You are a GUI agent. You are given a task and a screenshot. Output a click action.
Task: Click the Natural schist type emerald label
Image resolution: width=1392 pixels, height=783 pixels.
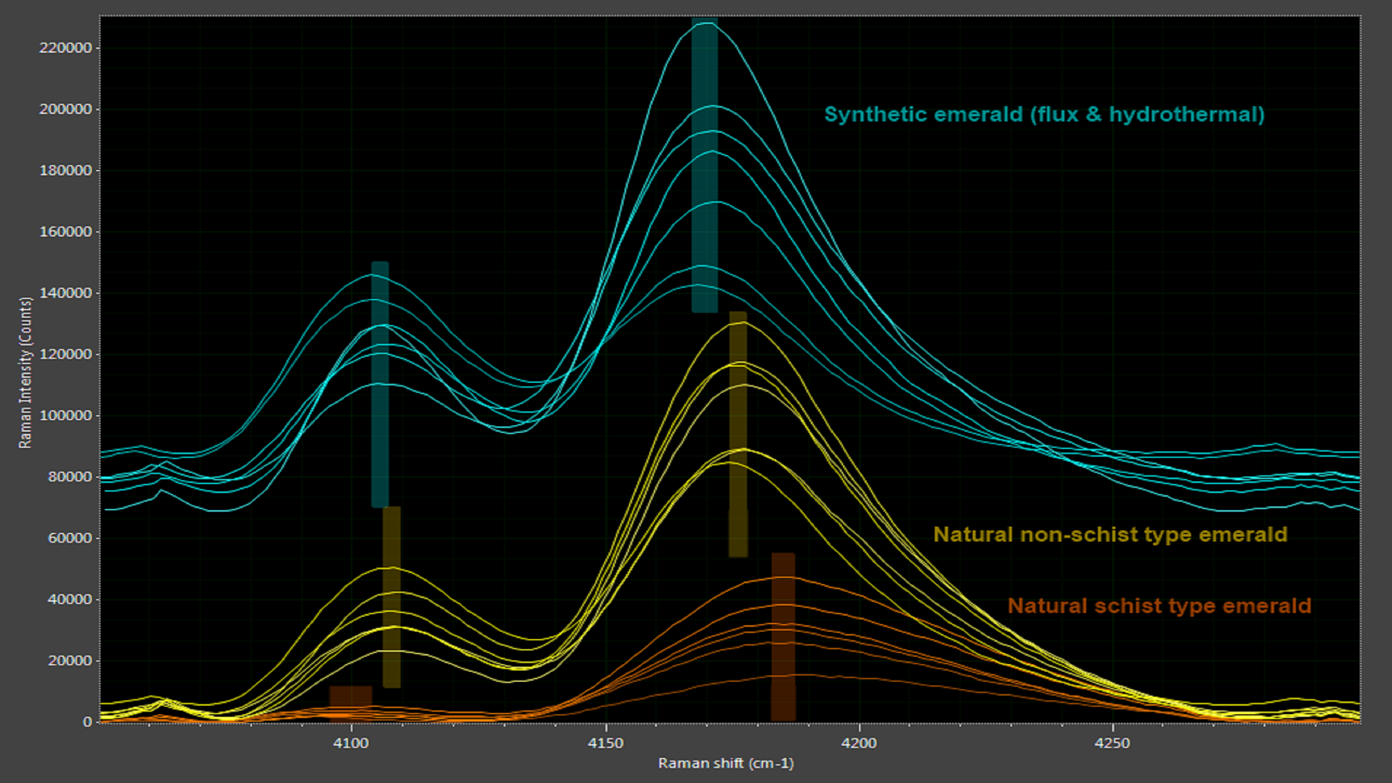pyautogui.click(x=1159, y=606)
